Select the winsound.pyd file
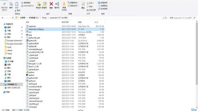Screen dimensions: 198x111 click(x=65, y=90)
